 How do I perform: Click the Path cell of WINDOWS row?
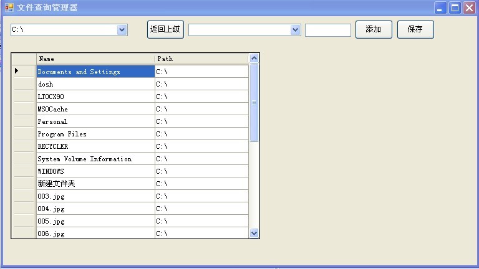click(x=201, y=171)
